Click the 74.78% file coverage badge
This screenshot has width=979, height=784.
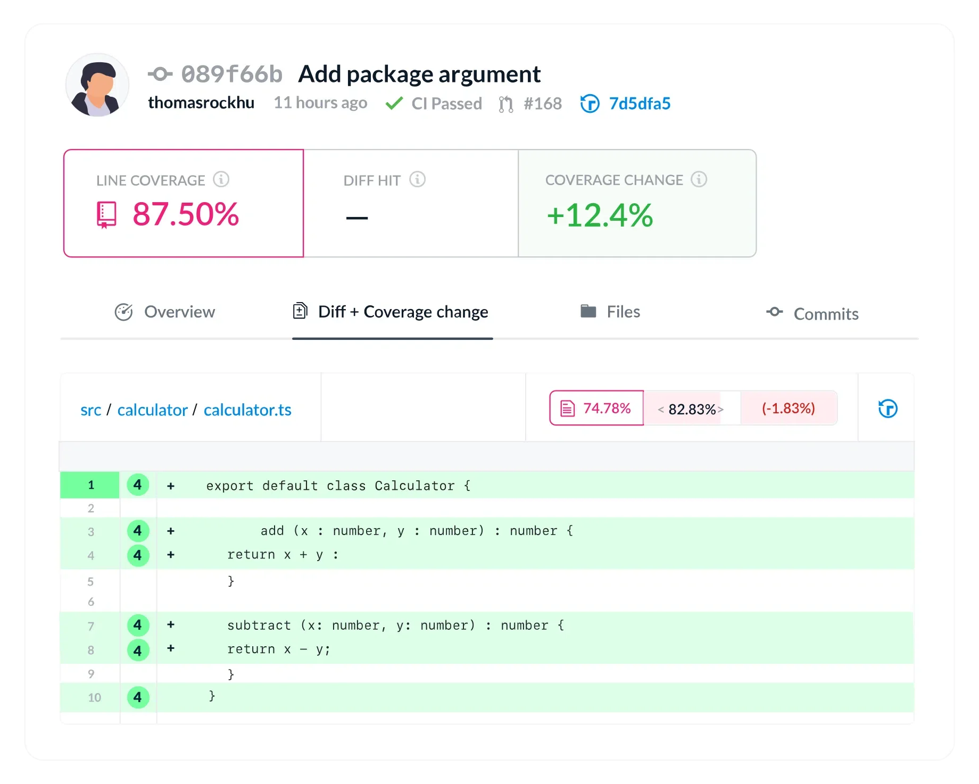click(596, 408)
